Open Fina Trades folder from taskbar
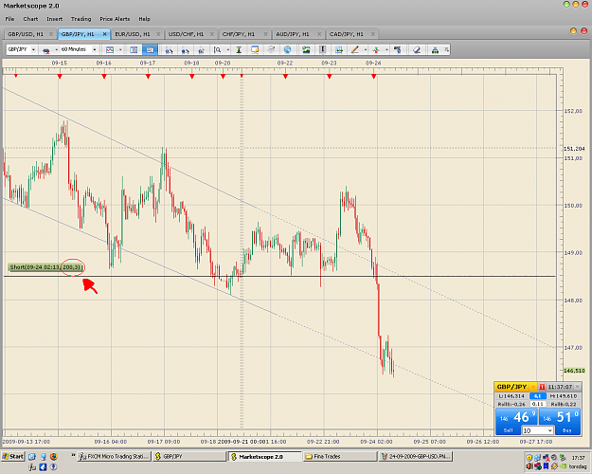Viewport: 592px width, 474px height. click(x=340, y=456)
